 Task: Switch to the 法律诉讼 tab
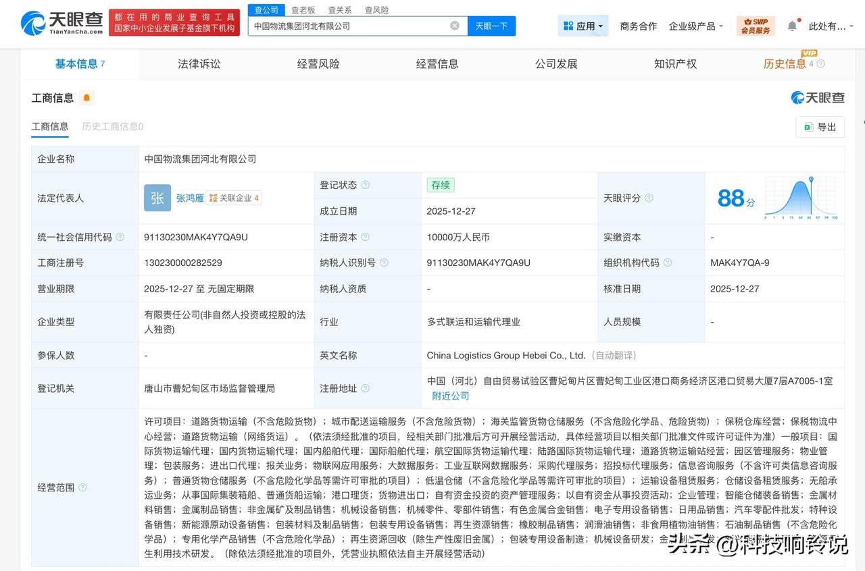[x=199, y=63]
